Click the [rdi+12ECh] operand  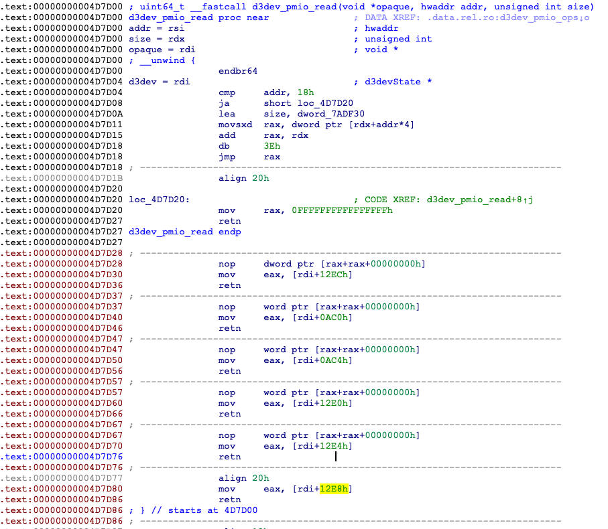322,275
